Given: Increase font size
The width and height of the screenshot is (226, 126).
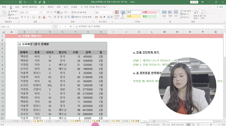Looking at the screenshot, I should click(48, 13).
